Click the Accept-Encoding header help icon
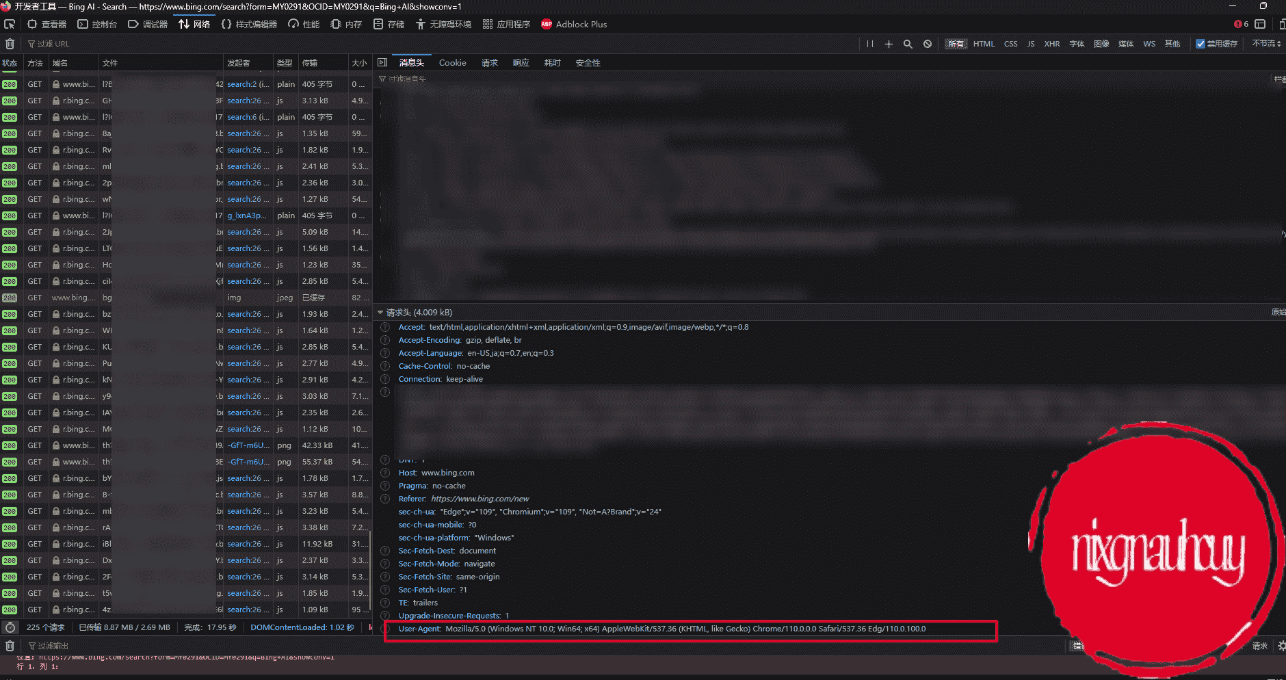 [385, 340]
